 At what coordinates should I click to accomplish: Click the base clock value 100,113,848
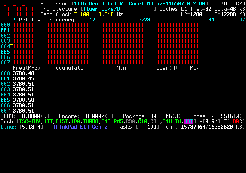coord(97,15)
